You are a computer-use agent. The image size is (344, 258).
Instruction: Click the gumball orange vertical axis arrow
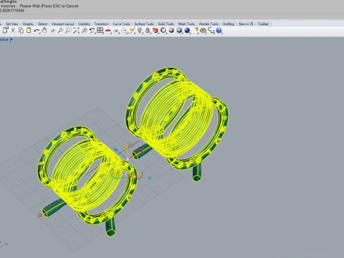pos(127,146)
